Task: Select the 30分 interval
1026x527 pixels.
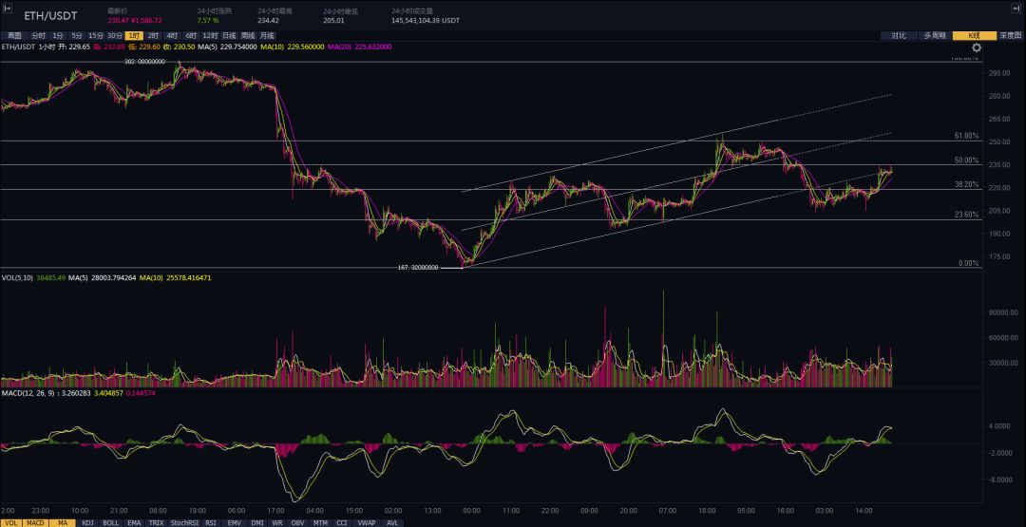Action: coord(115,36)
